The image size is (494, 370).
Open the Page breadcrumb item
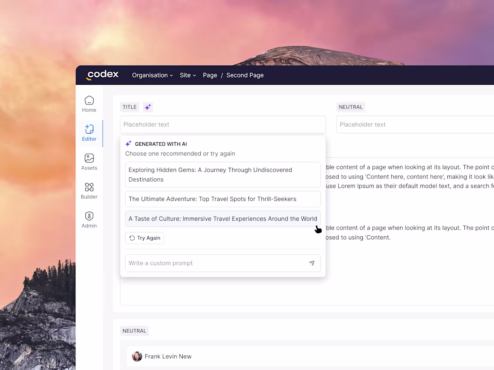(x=210, y=75)
